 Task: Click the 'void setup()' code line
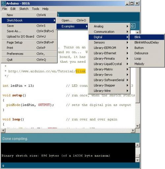(x=14, y=95)
